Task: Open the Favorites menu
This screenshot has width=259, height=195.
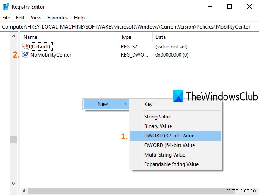Action: click(58, 18)
